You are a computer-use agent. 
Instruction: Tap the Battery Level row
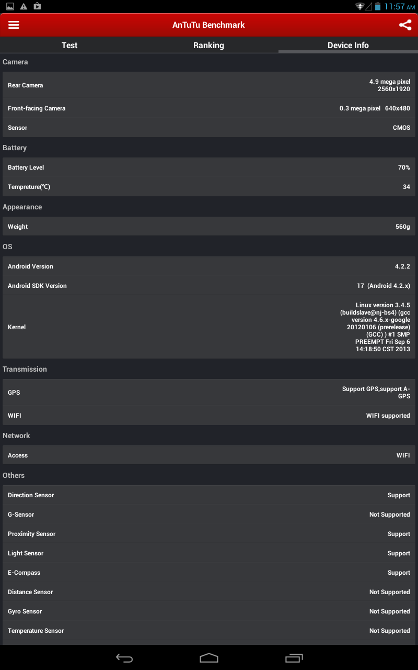pyautogui.click(x=209, y=167)
